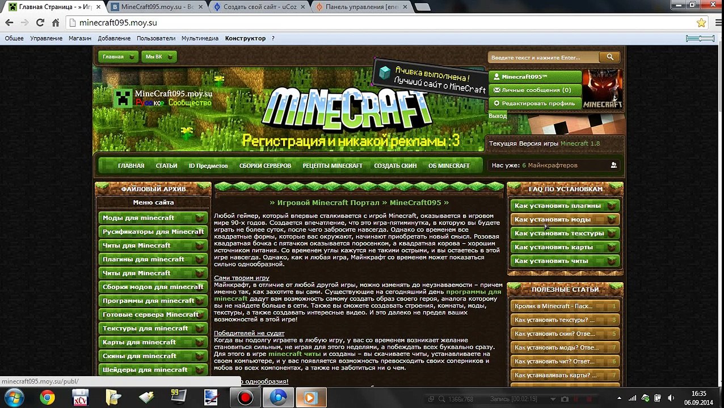Open Плагины для minecraft sidebar item
The height and width of the screenshot is (408, 724).
(153, 260)
